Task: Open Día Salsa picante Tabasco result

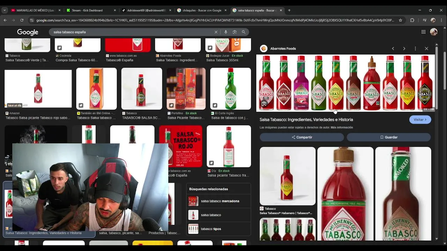Action: (x=229, y=146)
